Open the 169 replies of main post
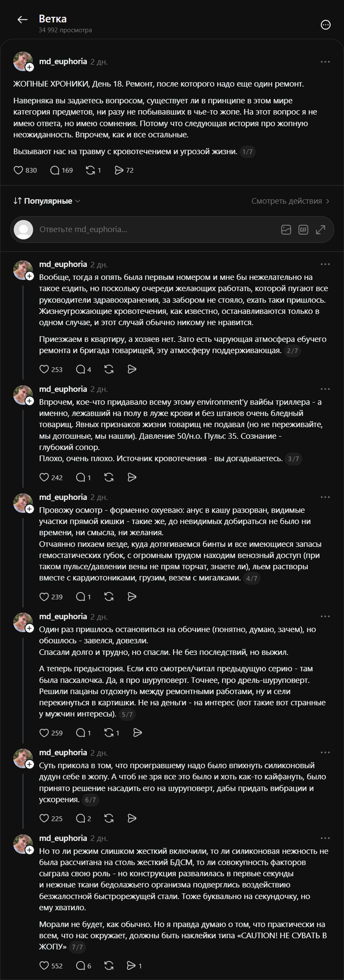The image size is (344, 980). 61,170
